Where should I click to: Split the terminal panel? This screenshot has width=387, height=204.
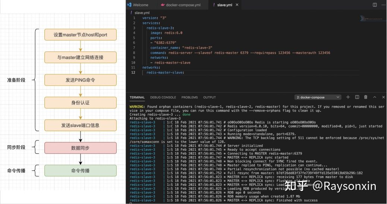[357, 97]
